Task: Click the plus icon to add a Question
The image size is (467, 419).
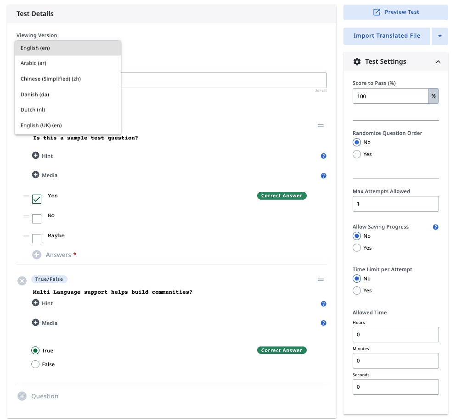Action: [22, 396]
